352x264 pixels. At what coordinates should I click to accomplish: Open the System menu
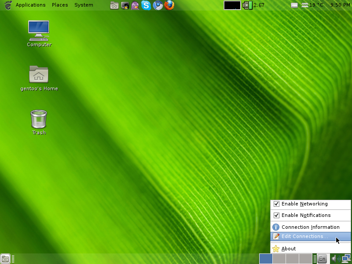(x=84, y=5)
